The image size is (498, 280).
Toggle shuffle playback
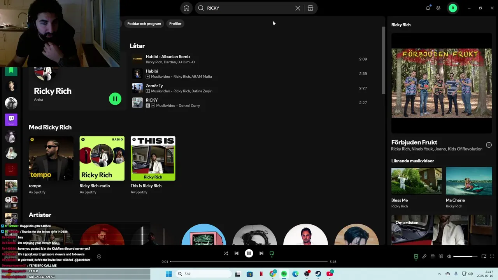[x=226, y=253]
